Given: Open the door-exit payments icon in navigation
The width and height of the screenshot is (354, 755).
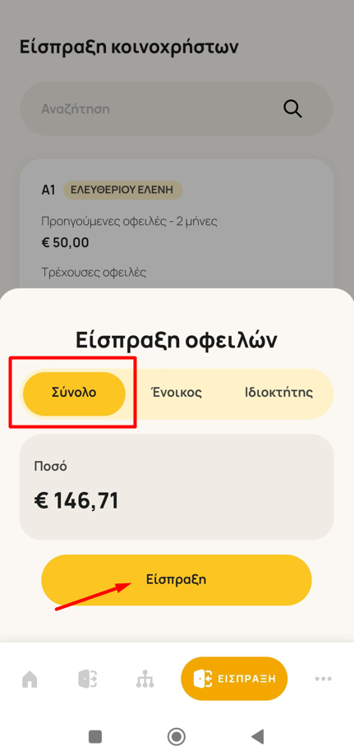Looking at the screenshot, I should pyautogui.click(x=88, y=679).
